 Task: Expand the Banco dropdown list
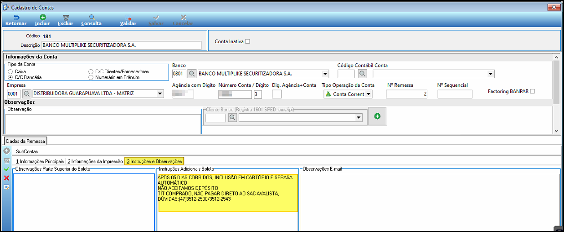pyautogui.click(x=325, y=74)
